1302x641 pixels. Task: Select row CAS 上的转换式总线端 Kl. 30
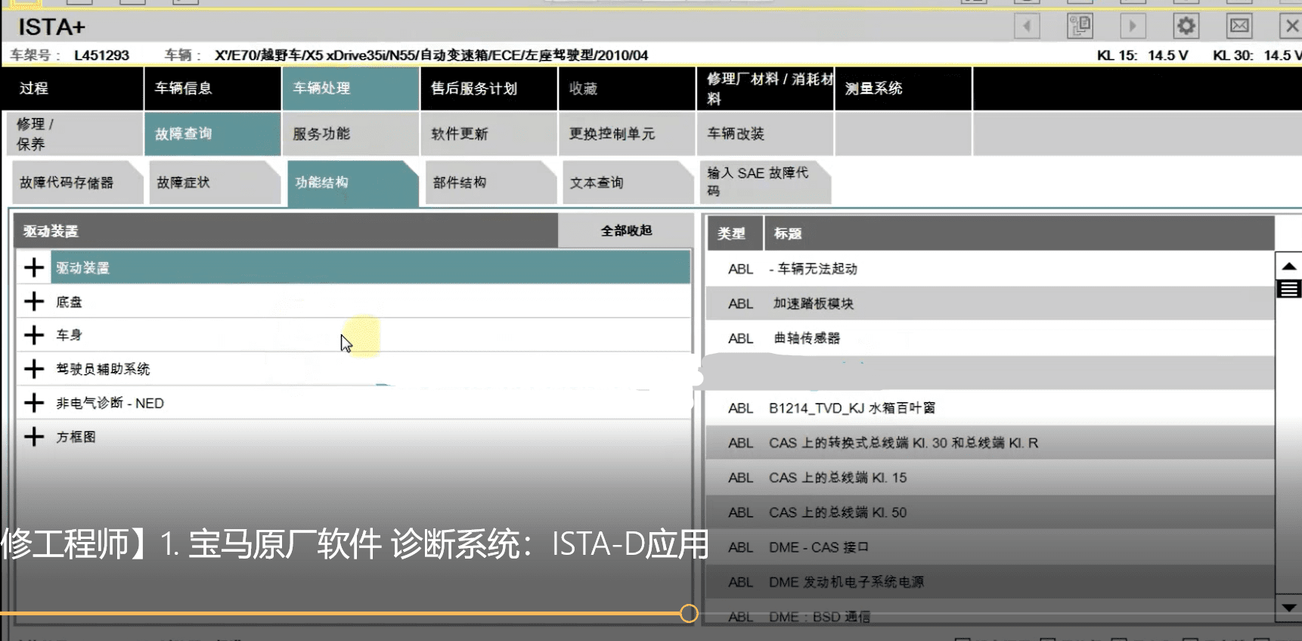click(x=990, y=442)
